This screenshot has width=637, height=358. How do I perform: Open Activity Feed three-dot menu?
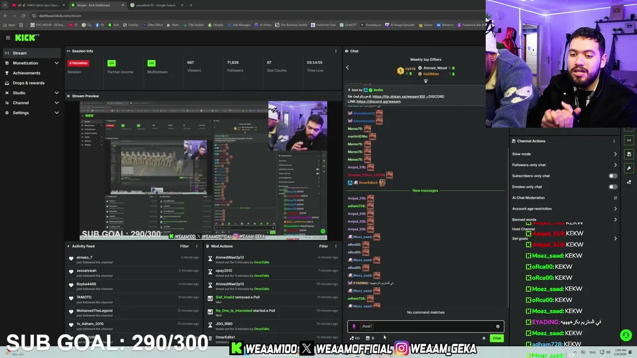point(197,246)
